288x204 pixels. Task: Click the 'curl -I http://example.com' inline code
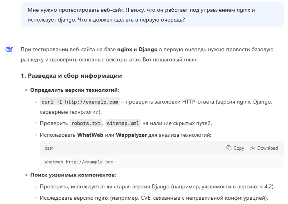pos(80,102)
